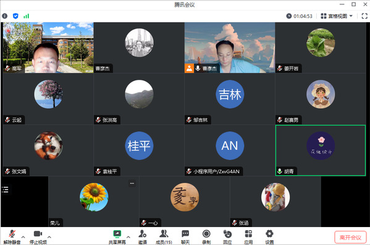Select 胡青's highlighted participant tile
Image resolution: width=370 pixels, height=245 pixels.
pyautogui.click(x=321, y=150)
